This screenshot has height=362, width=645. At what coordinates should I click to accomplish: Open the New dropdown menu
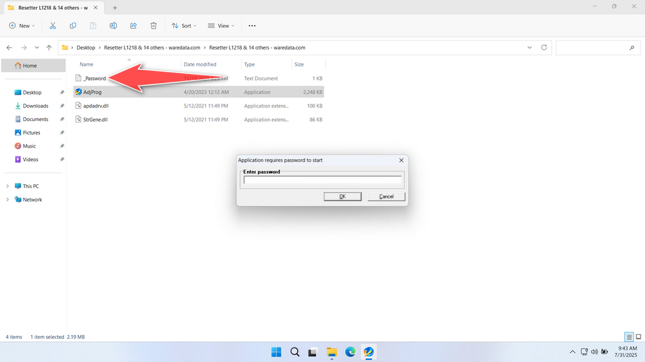22,26
